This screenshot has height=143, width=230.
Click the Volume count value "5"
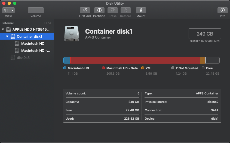tap(138, 93)
